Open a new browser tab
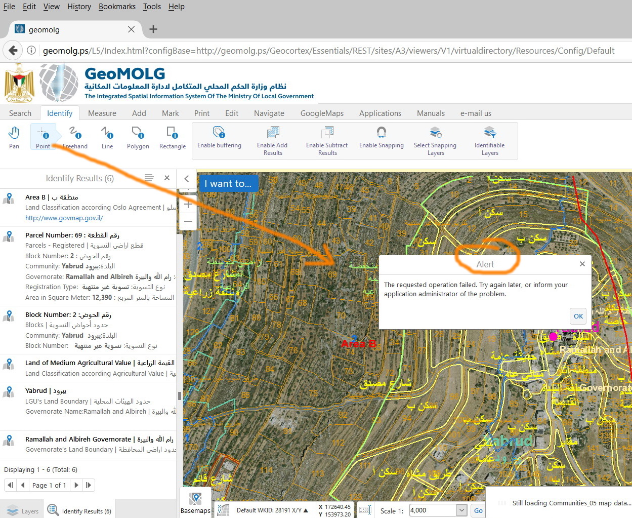Image resolution: width=632 pixels, height=518 pixels. coord(153,29)
